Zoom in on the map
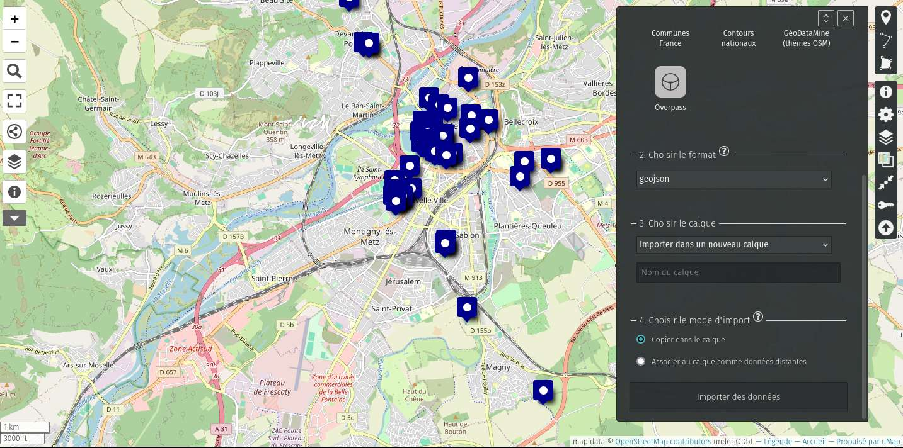 pyautogui.click(x=14, y=19)
